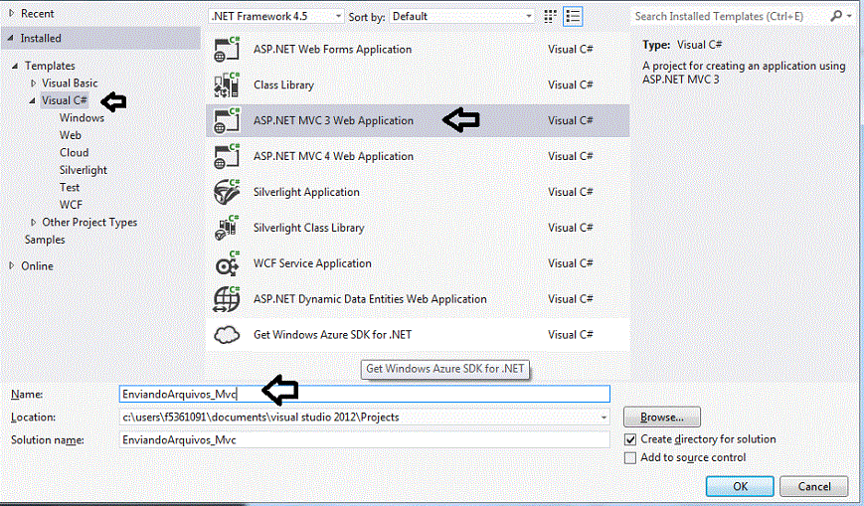Open the .NET Framework 4.5 dropdown
864x506 pixels.
tap(276, 17)
